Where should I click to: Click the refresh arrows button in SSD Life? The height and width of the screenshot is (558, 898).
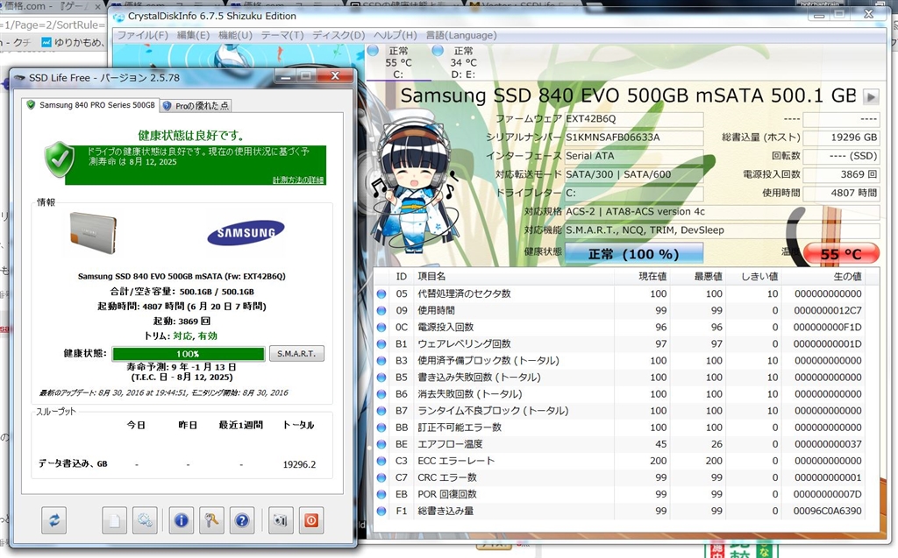tap(53, 520)
